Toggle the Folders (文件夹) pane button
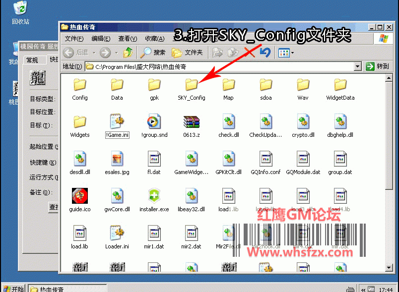This screenshot has width=399, height=292. (x=187, y=53)
